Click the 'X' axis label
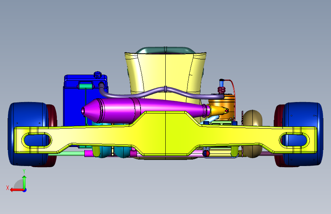 [8, 188]
